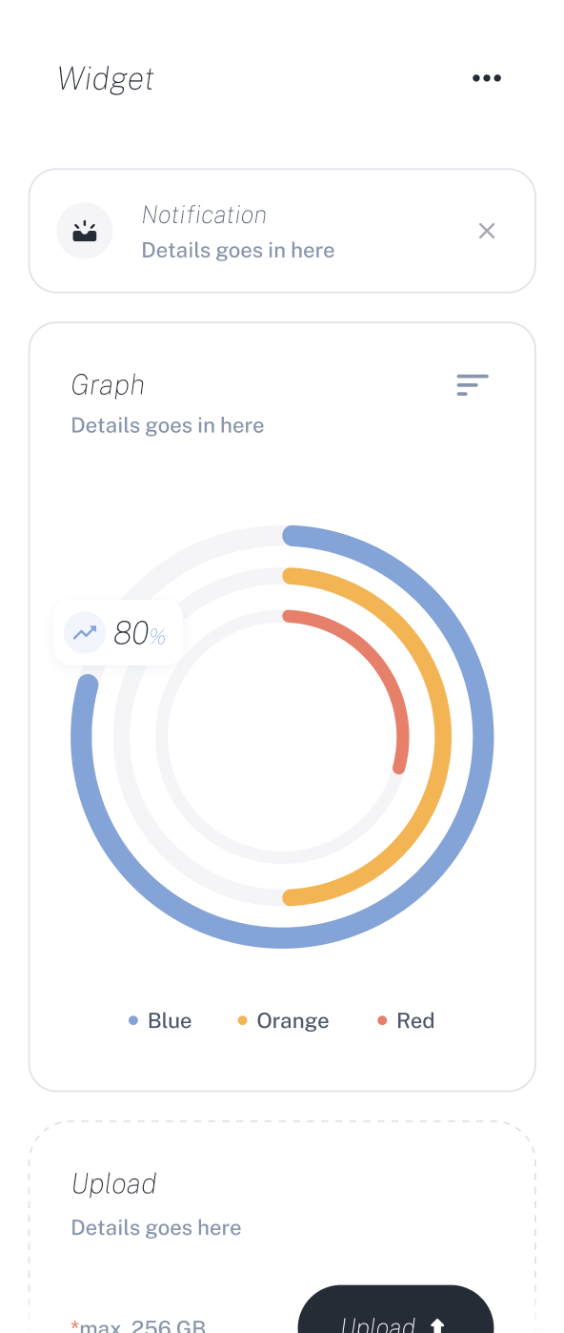Click the Upload section heading
This screenshot has width=564, height=1333.
click(113, 1184)
